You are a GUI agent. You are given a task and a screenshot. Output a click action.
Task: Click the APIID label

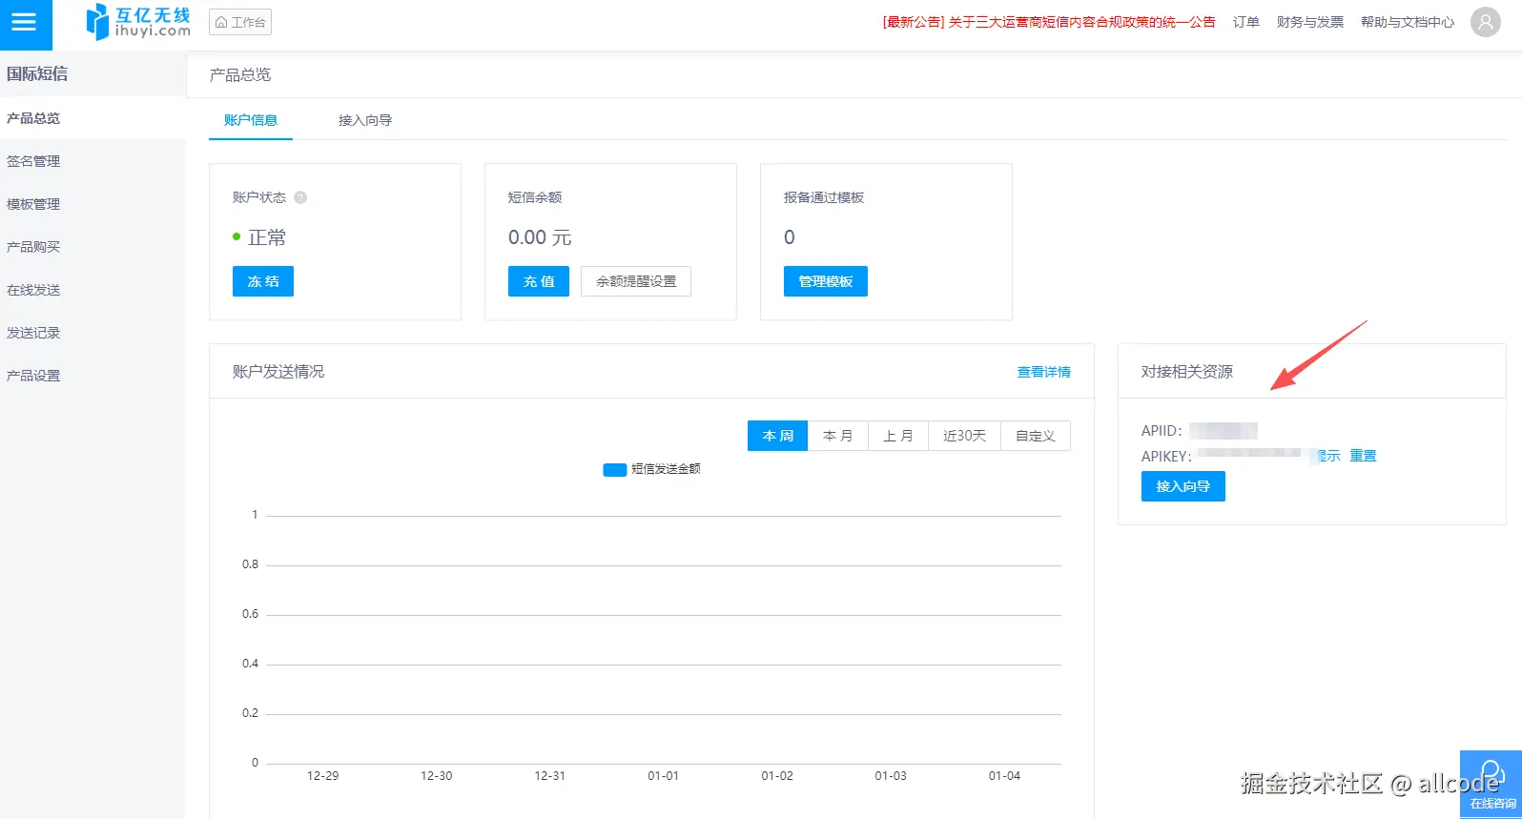(x=1162, y=431)
